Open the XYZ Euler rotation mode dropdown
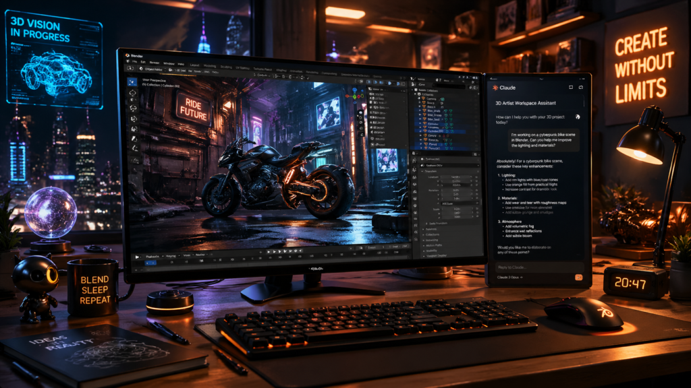The height and width of the screenshot is (388, 691). coord(460,203)
